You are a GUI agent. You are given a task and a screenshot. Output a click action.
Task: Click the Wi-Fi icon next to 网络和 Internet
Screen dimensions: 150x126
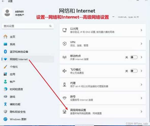coord(5,59)
